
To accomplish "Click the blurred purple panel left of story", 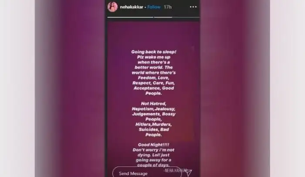I will pos(70,88).
